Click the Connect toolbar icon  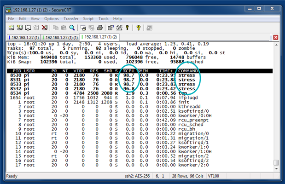pyautogui.click(x=11, y=28)
